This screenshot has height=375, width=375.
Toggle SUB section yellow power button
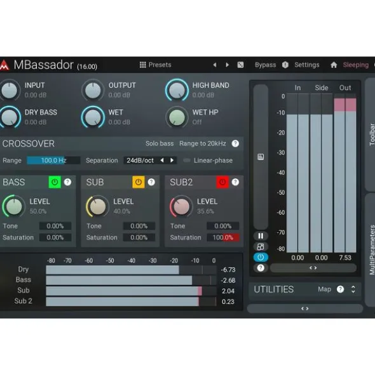pyautogui.click(x=139, y=182)
